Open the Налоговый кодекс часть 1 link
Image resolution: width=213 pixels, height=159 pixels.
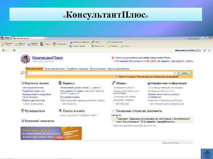tap(75, 88)
